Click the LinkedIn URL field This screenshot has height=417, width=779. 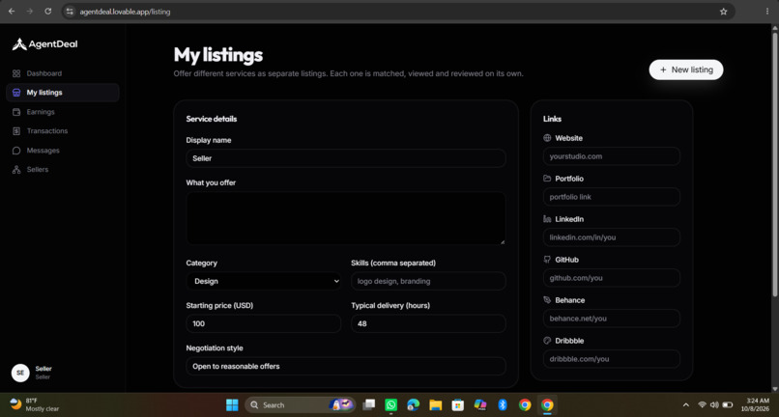[612, 237]
